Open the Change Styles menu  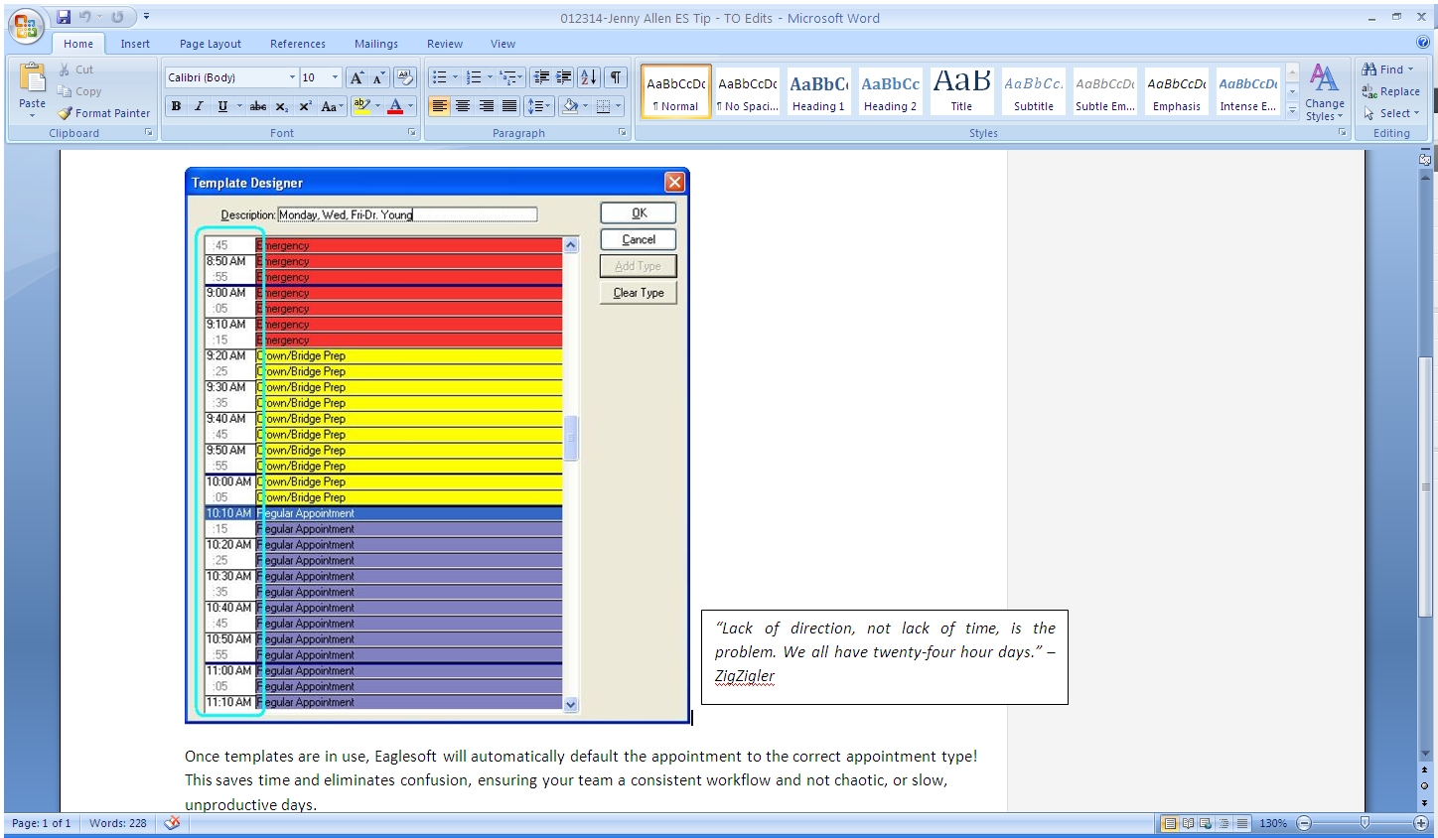pos(1325,92)
